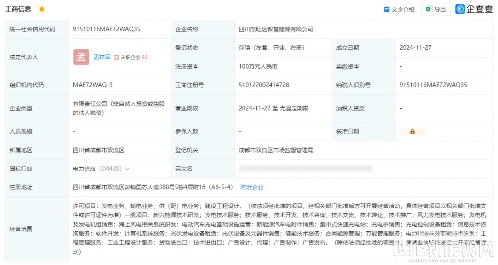Click the 企查查 logo

pyautogui.click(x=474, y=9)
